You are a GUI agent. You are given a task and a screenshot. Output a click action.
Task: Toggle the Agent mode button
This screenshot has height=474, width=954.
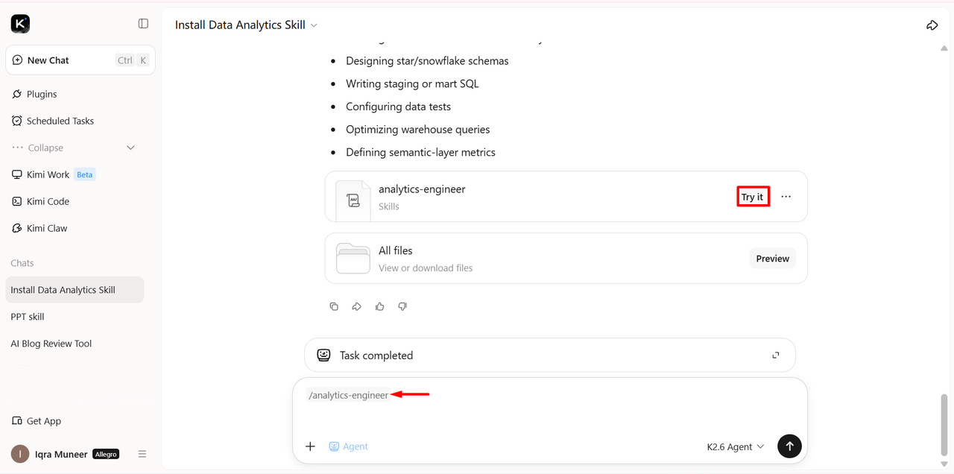(349, 446)
